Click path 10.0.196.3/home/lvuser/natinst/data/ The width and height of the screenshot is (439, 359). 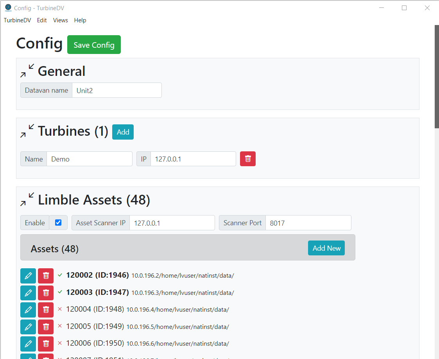pyautogui.click(x=183, y=293)
